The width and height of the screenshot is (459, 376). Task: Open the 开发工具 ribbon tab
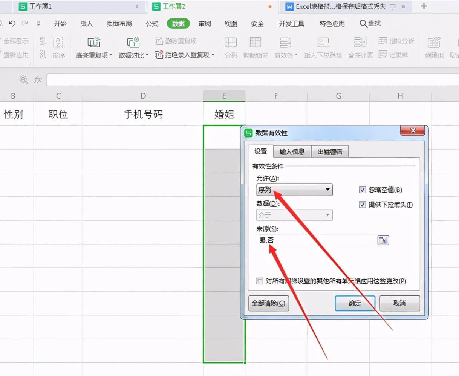pyautogui.click(x=292, y=24)
